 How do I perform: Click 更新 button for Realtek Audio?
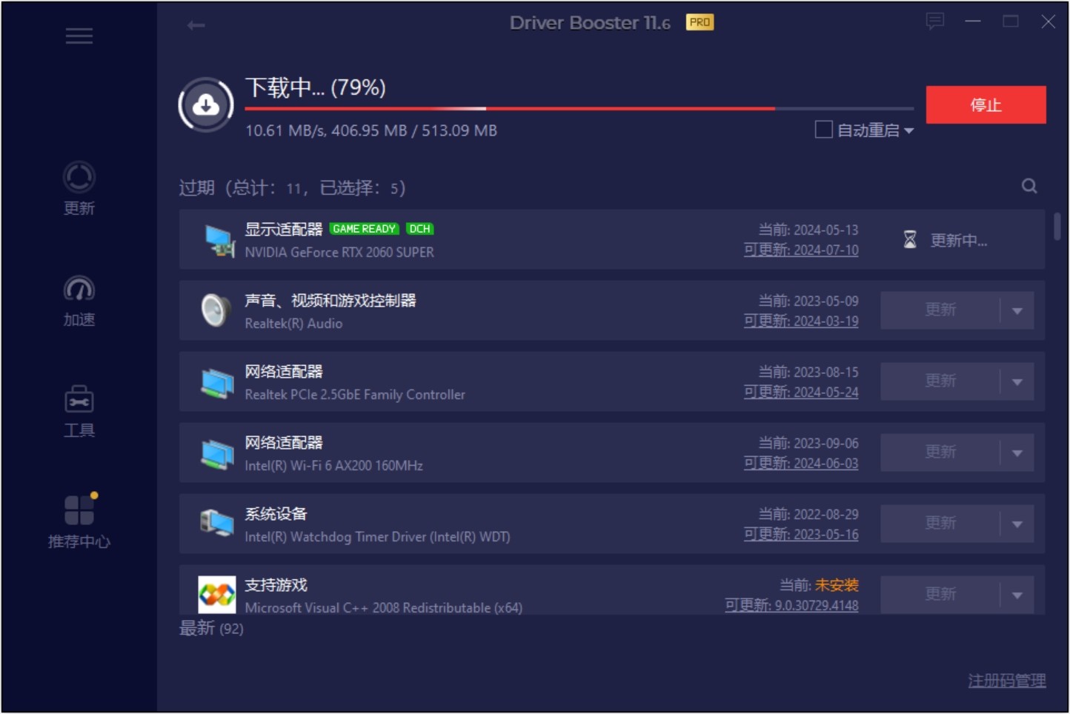coord(940,310)
